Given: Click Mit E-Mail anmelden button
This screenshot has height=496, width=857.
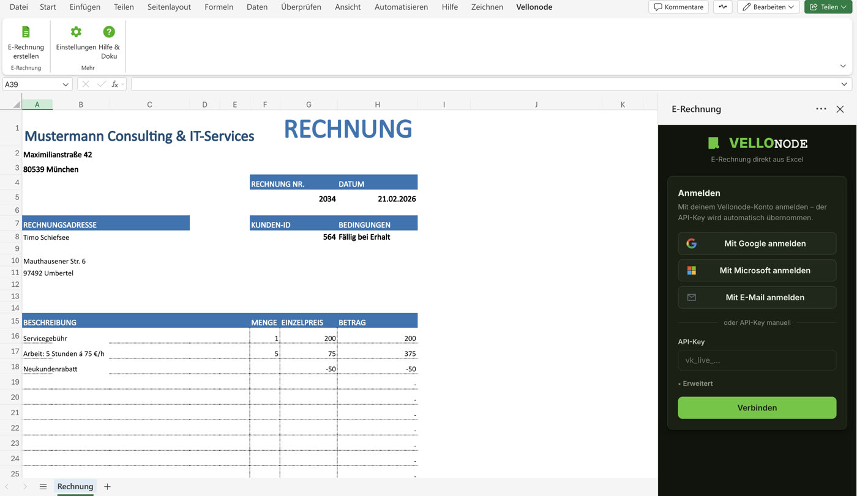Looking at the screenshot, I should pyautogui.click(x=757, y=297).
